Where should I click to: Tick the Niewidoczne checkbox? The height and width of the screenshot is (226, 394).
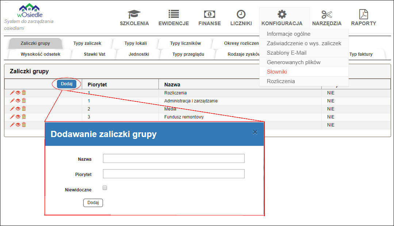pos(105,188)
